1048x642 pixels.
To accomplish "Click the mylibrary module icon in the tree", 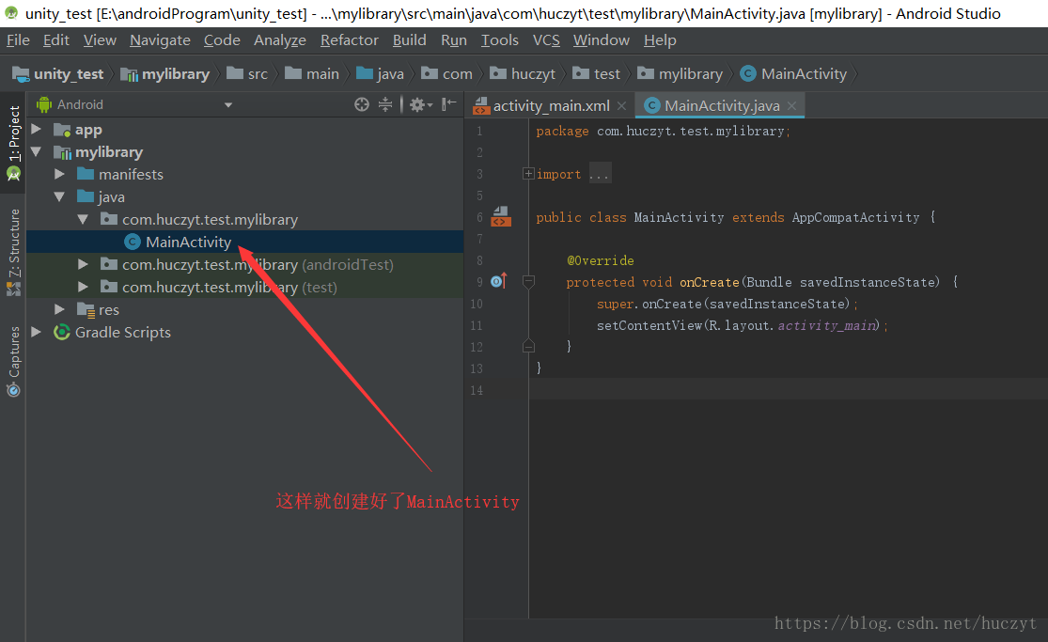I will [62, 152].
